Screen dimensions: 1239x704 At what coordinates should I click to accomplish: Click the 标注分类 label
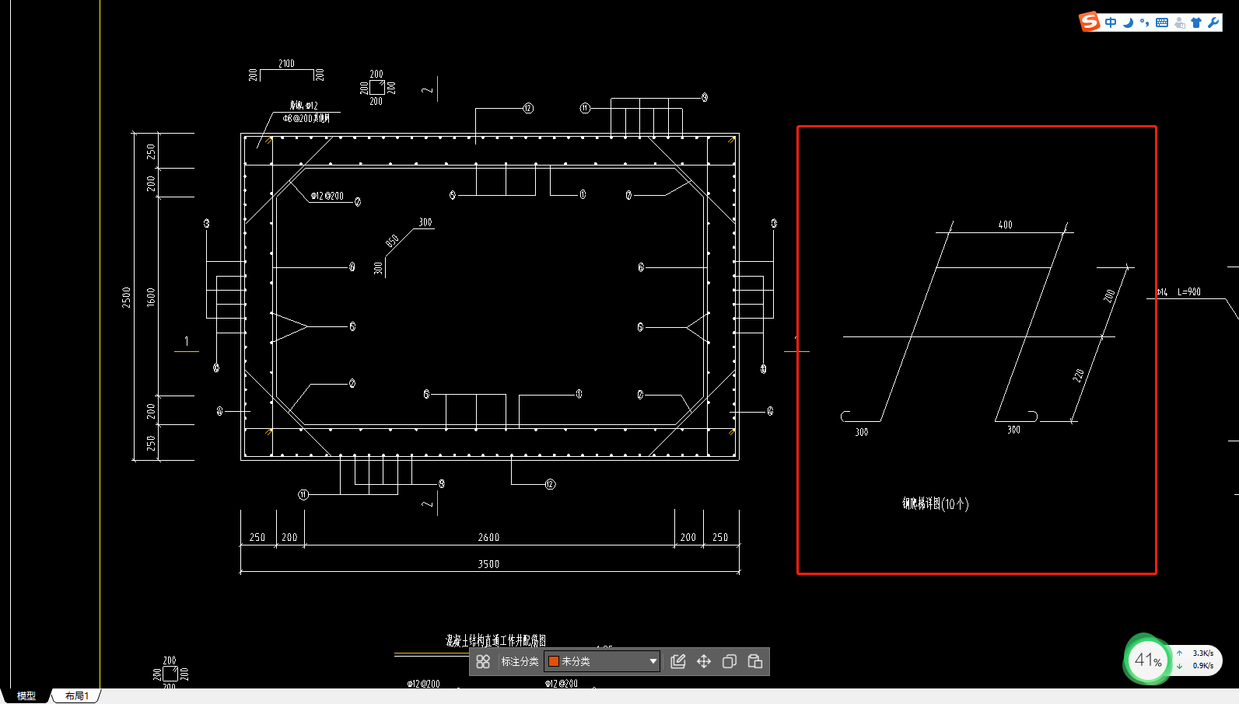tap(520, 661)
